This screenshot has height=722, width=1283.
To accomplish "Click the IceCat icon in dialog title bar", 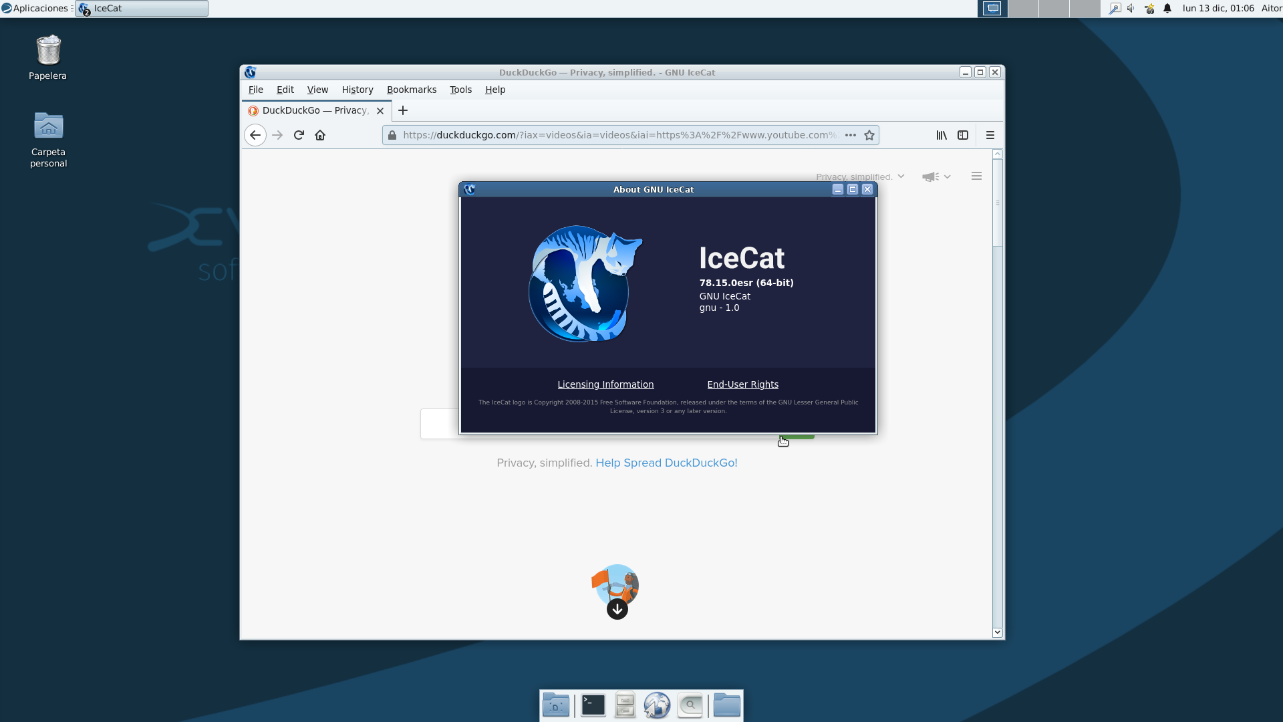I will [x=470, y=189].
